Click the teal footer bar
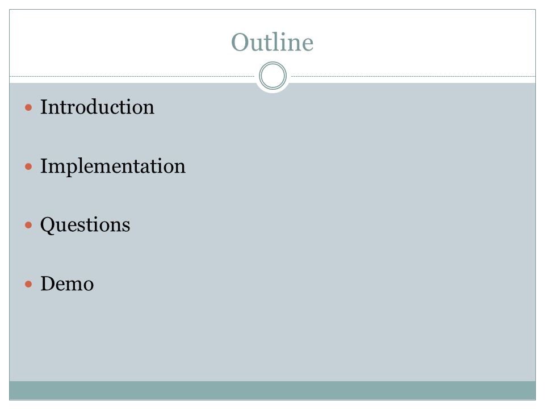Image resolution: width=545 pixels, height=409 pixels. tap(272, 390)
